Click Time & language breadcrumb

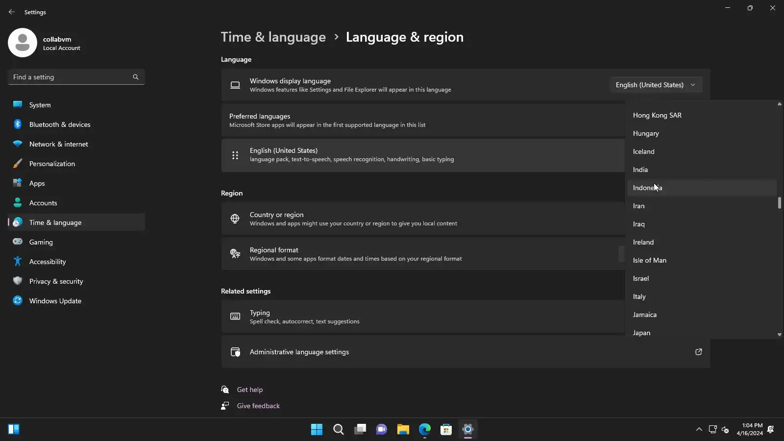[273, 37]
